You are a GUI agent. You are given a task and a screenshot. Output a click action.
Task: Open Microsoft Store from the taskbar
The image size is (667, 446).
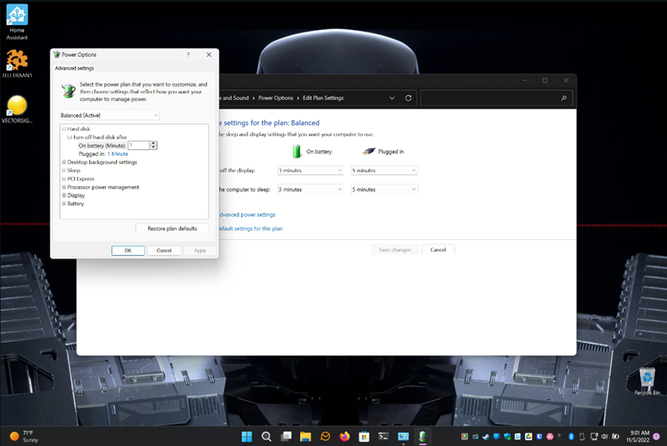click(x=364, y=436)
